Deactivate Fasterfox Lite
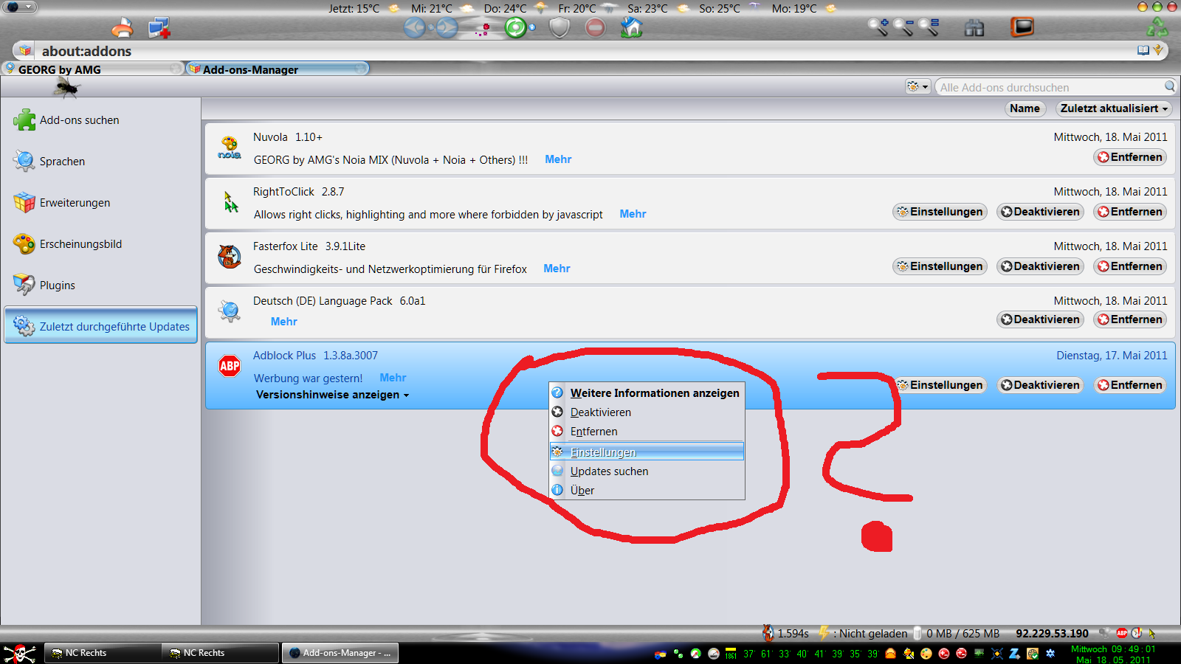Image resolution: width=1181 pixels, height=664 pixels. pyautogui.click(x=1040, y=266)
